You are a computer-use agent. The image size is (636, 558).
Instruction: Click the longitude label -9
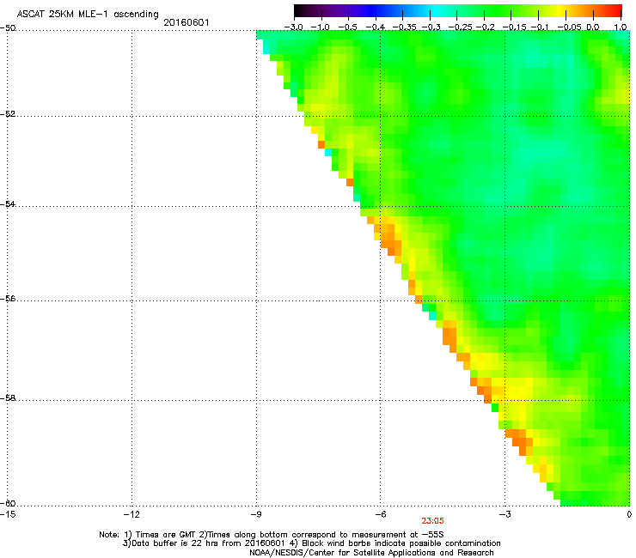pyautogui.click(x=256, y=514)
